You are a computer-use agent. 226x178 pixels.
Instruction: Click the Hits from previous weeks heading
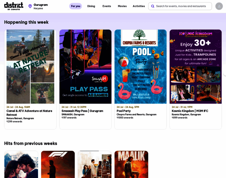(31, 143)
